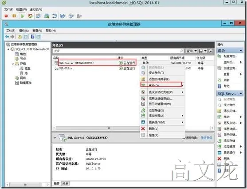Open the 查询 query dropdown

[x=192, y=51]
